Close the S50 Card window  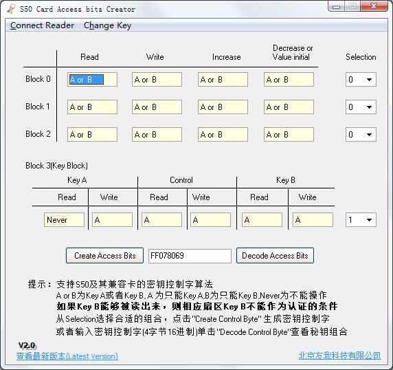pyautogui.click(x=374, y=6)
